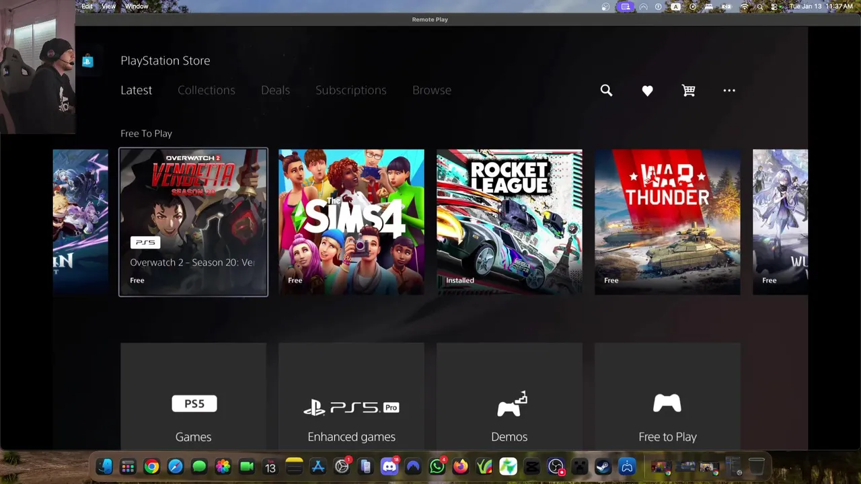861x484 pixels.
Task: Open Messages from the Dock
Action: tap(199, 467)
